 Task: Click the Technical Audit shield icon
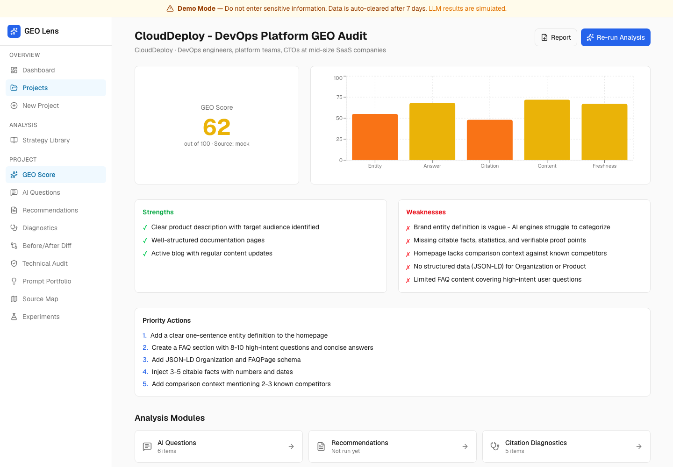pyautogui.click(x=14, y=263)
